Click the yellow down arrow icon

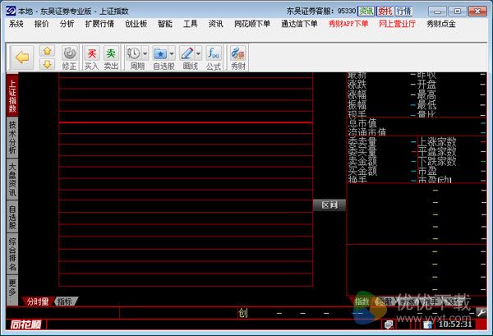[47, 64]
